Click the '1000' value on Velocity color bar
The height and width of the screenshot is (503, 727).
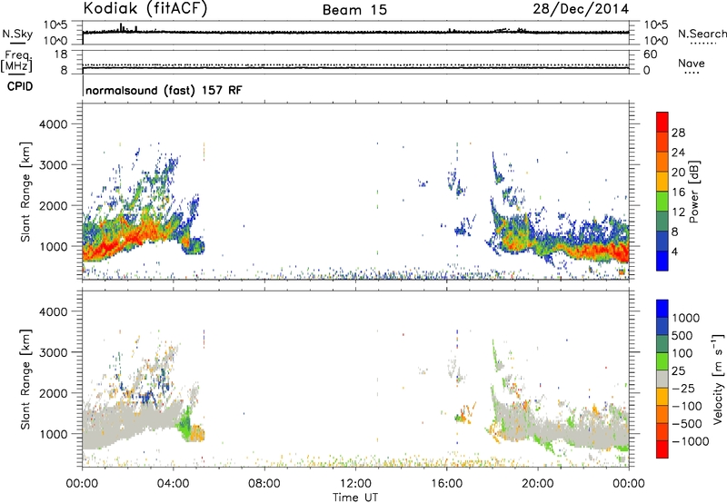pyautogui.click(x=686, y=318)
